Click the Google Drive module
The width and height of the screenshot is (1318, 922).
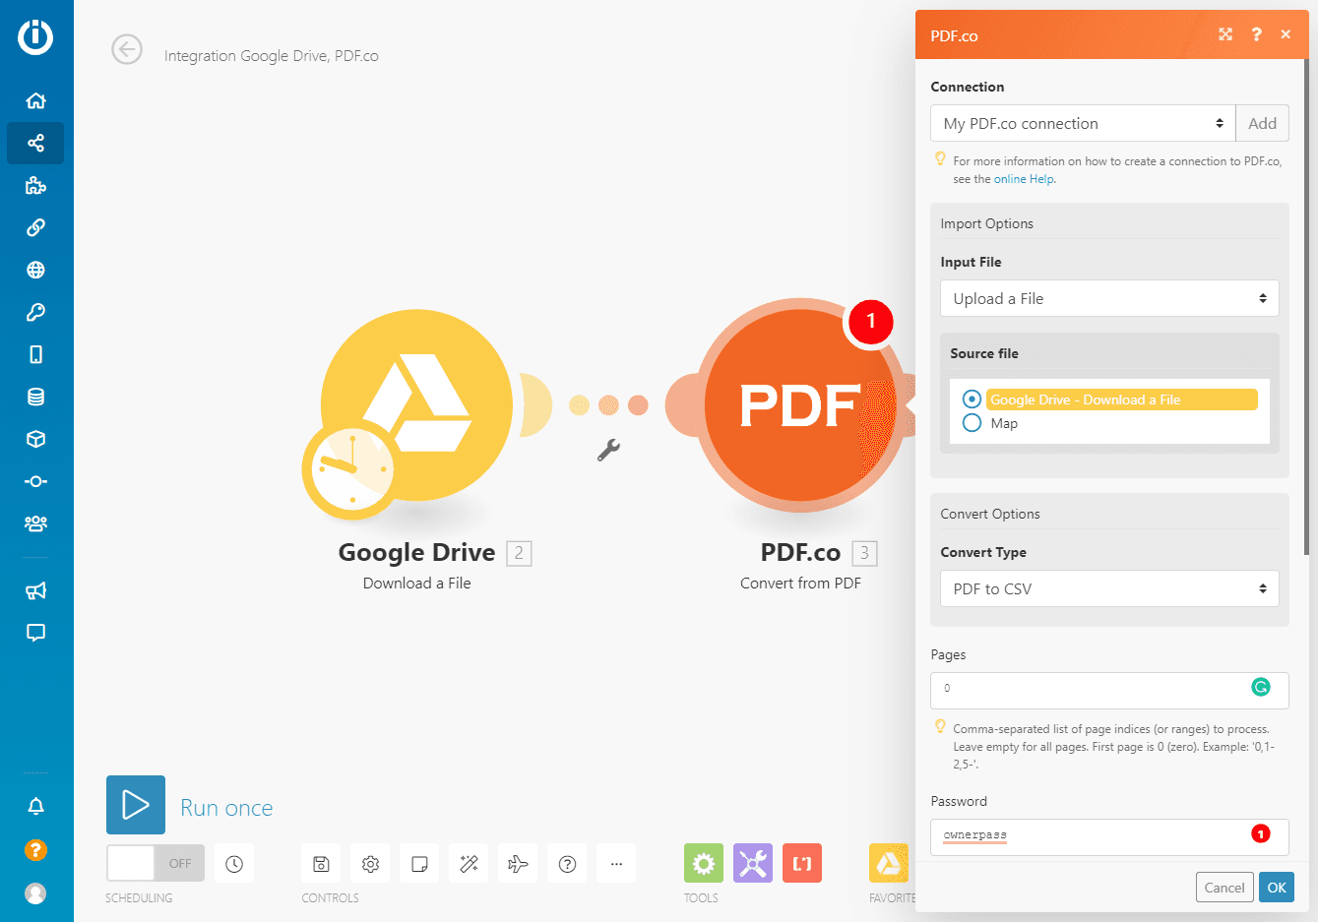[416, 405]
